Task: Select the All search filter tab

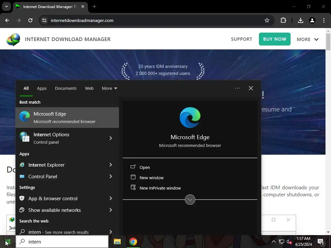Action: coord(26,88)
